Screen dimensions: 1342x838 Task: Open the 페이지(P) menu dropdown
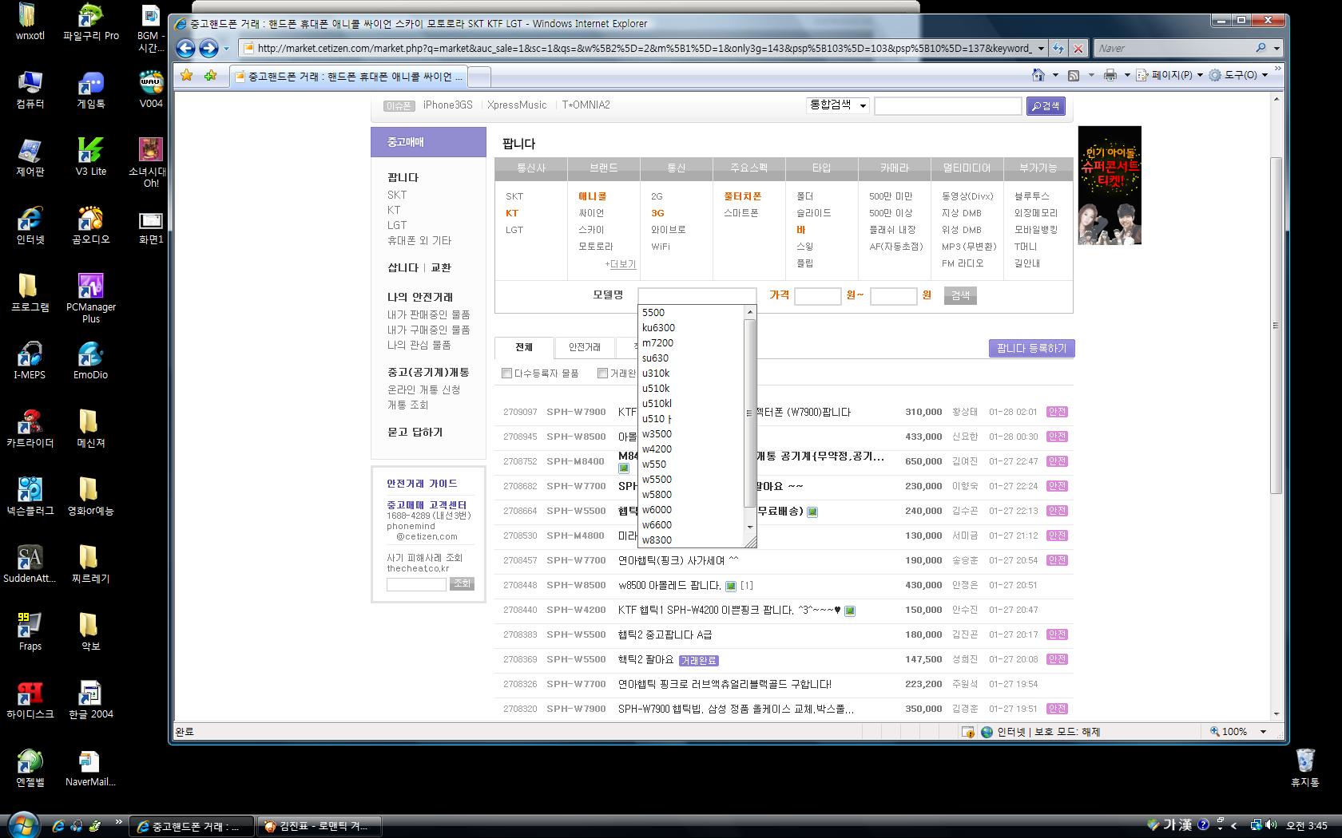[x=1169, y=75]
